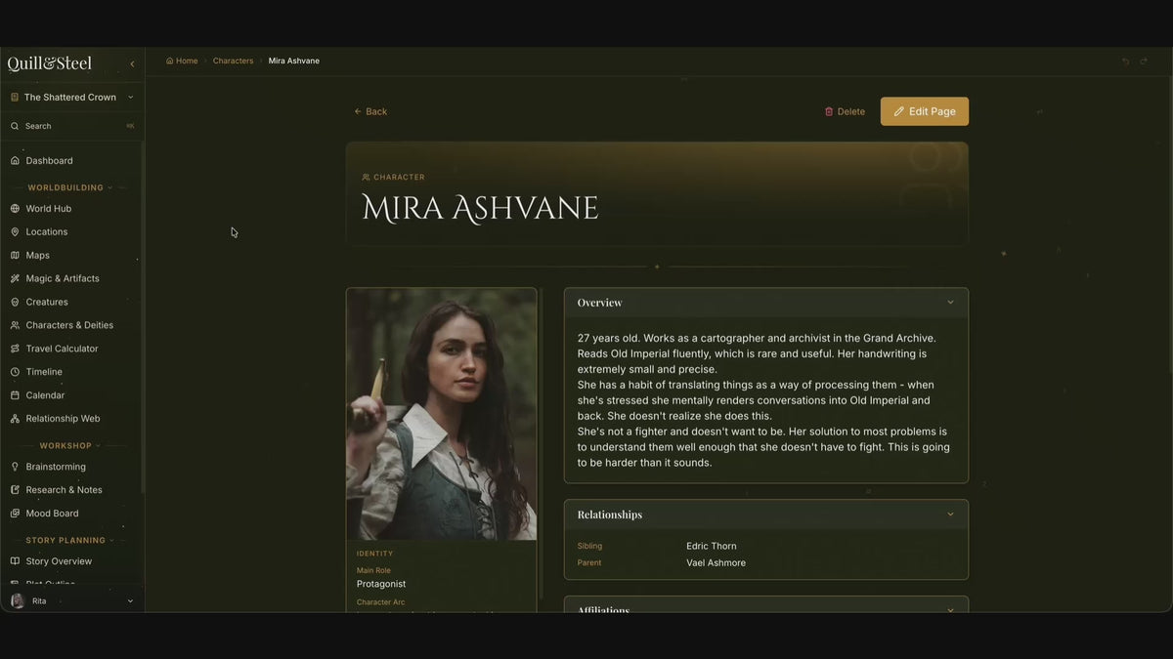This screenshot has width=1173, height=659.
Task: Delete this character page
Action: (x=845, y=112)
